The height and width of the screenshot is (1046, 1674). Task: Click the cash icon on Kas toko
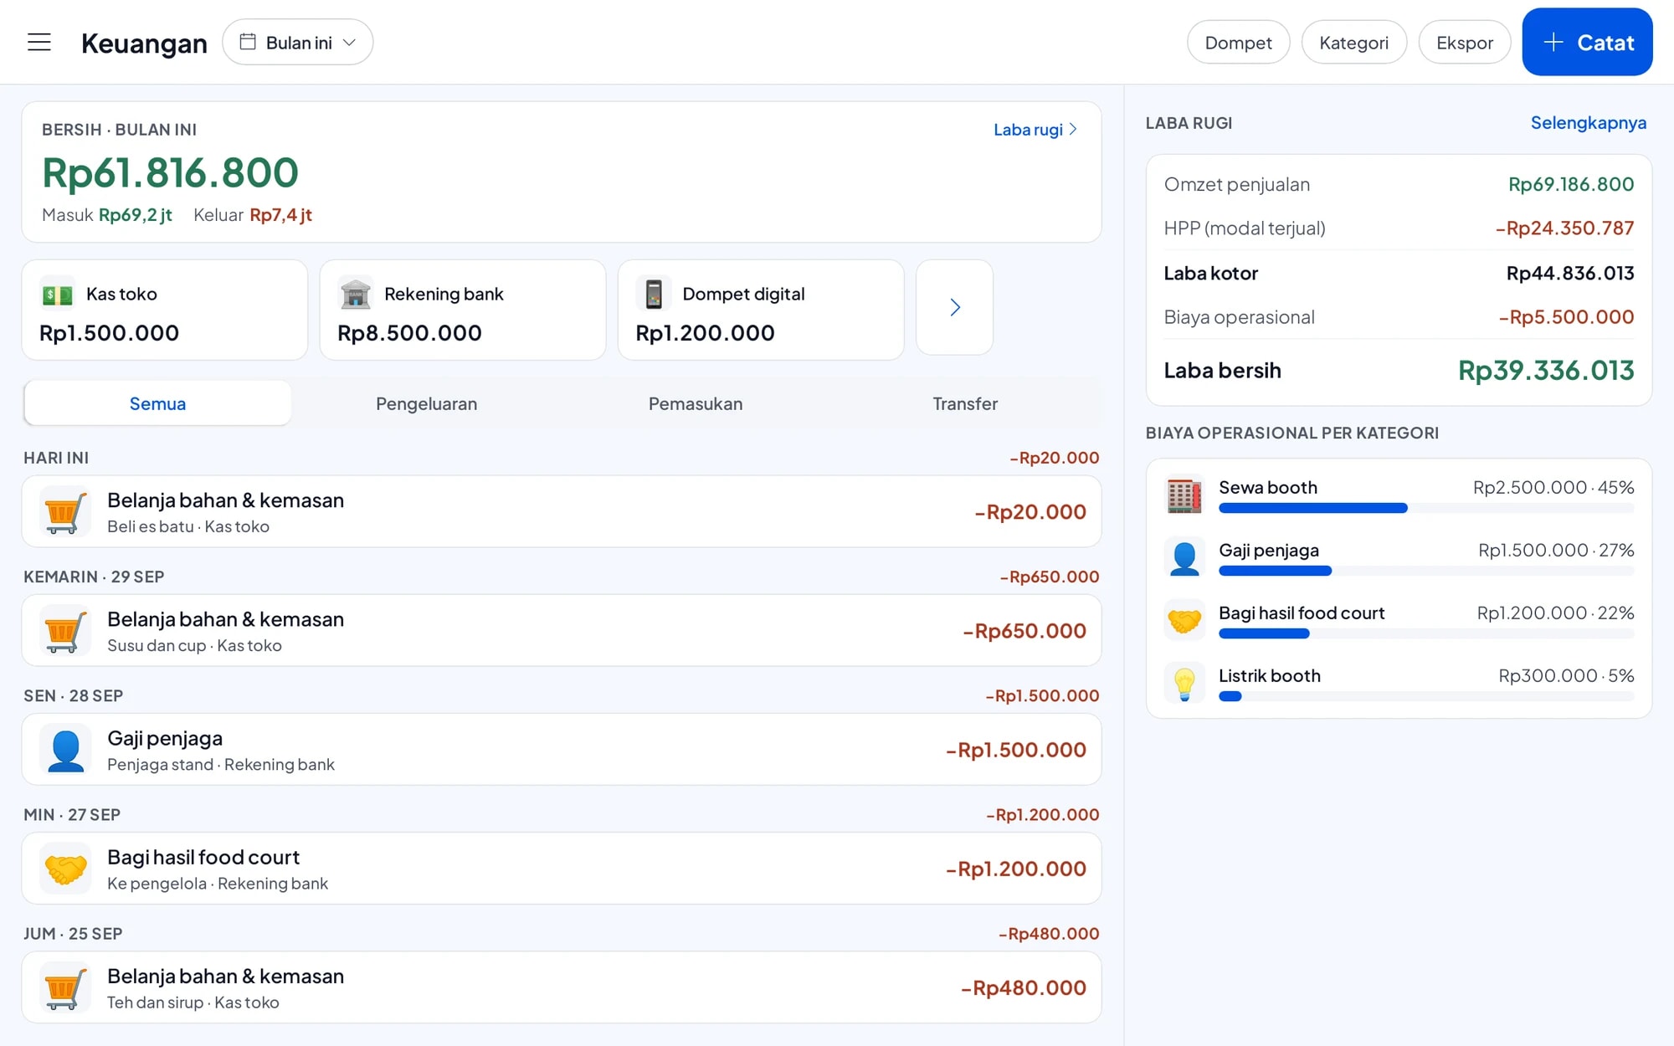tap(58, 294)
